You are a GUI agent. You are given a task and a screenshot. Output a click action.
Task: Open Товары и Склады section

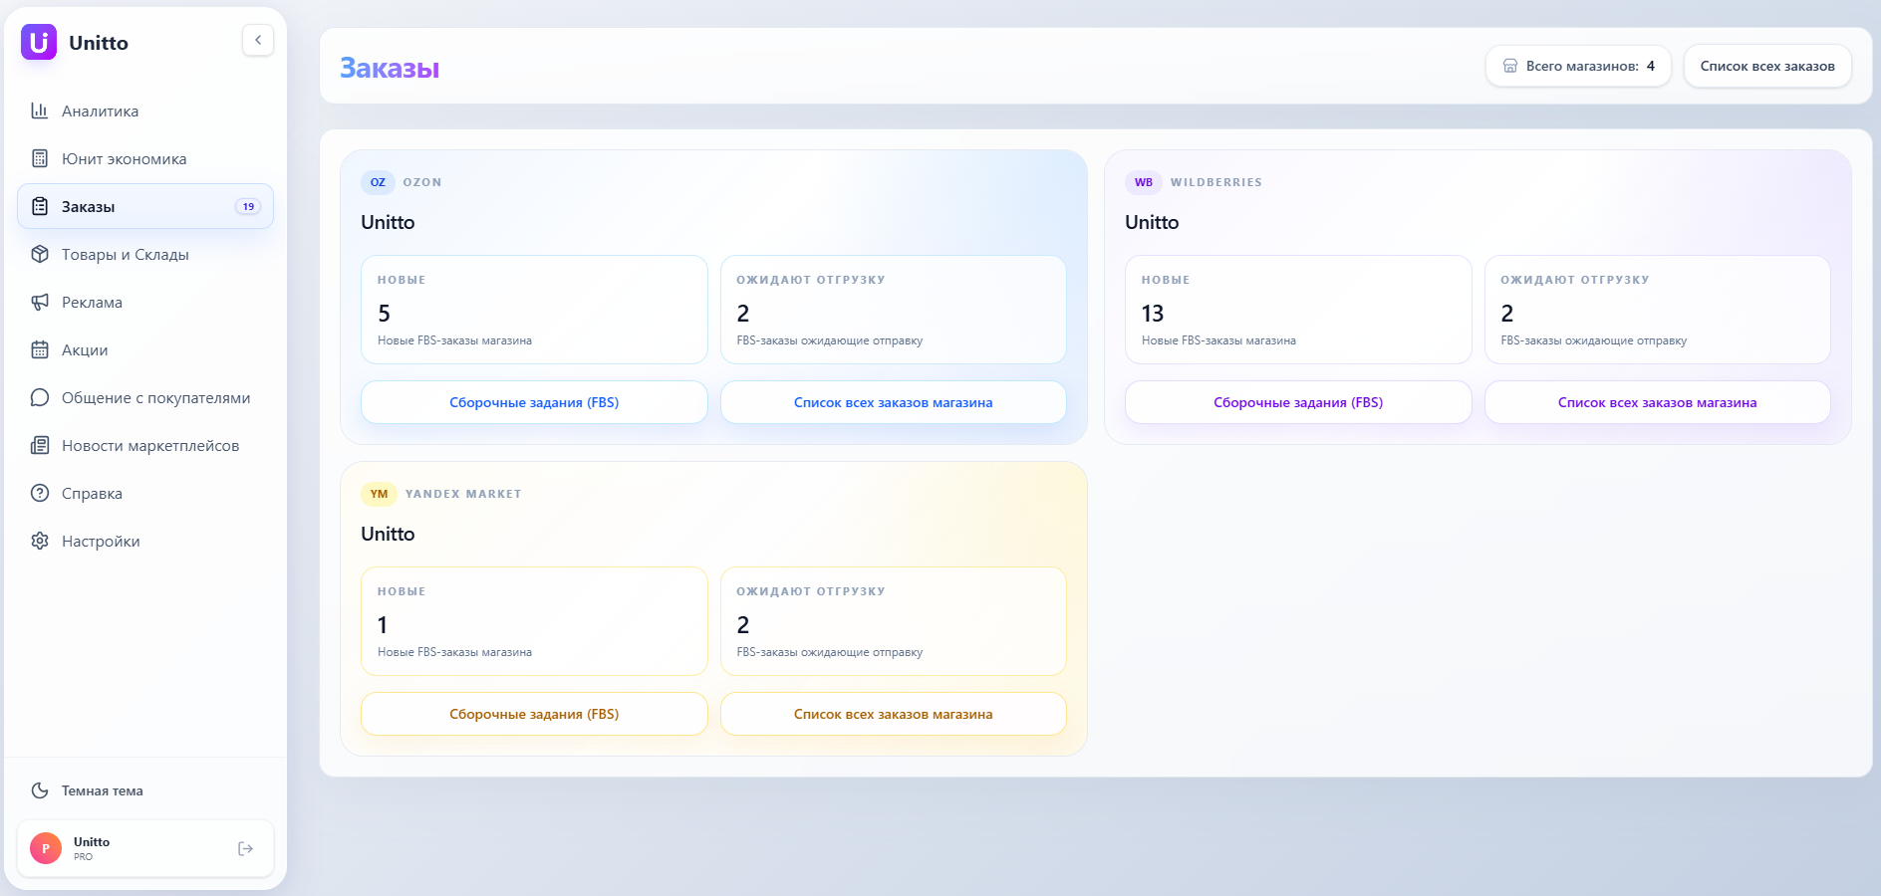click(145, 254)
